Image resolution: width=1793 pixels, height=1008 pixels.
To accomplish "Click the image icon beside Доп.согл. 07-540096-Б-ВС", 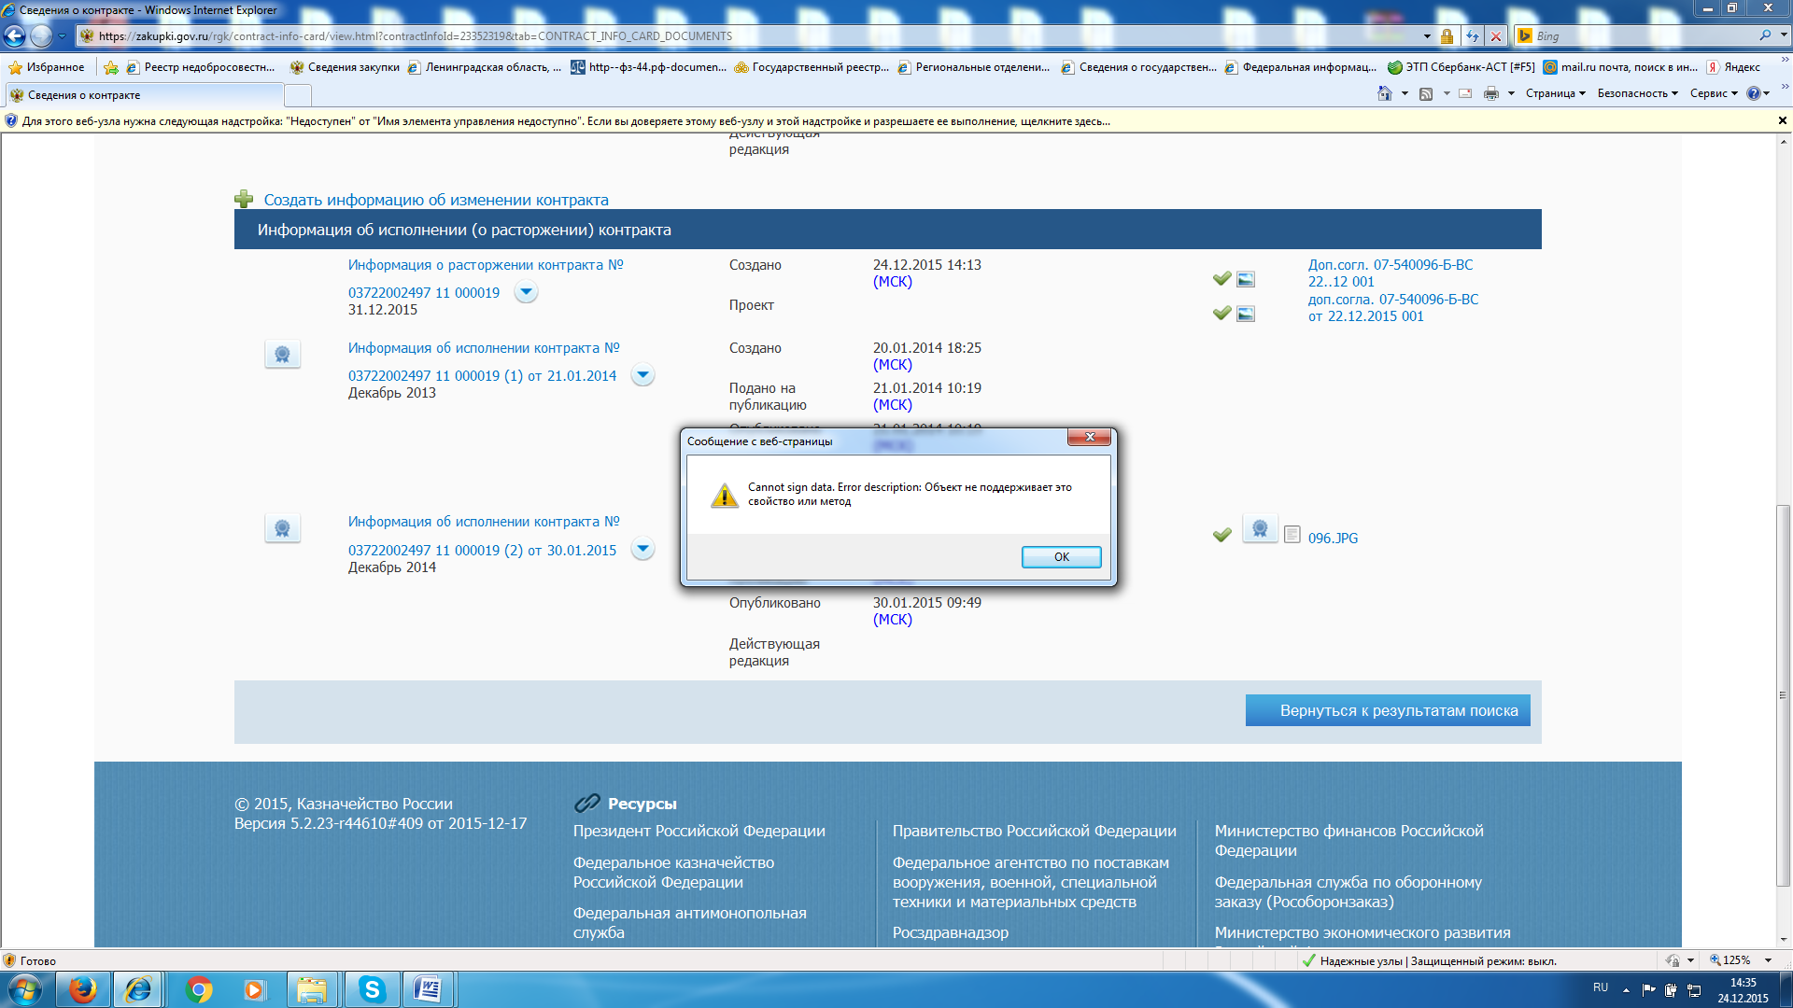I will pos(1246,279).
